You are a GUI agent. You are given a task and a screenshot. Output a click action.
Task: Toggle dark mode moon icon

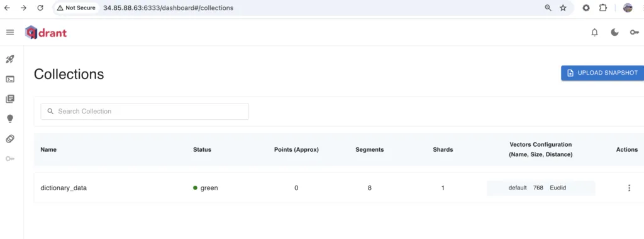click(x=614, y=33)
